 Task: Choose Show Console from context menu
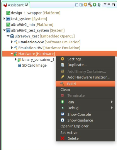pos(85,114)
